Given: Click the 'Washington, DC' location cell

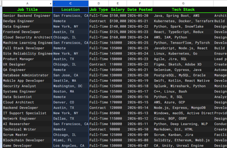Looking at the screenshot, I should pyautogui.click(x=71, y=86).
